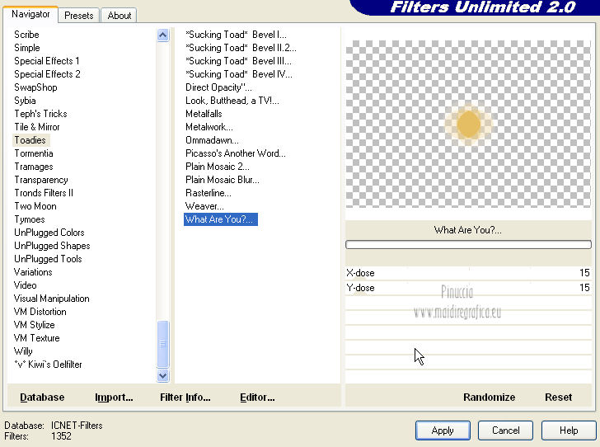Choose Special Effects 1 category
This screenshot has width=600, height=447.
(47, 61)
